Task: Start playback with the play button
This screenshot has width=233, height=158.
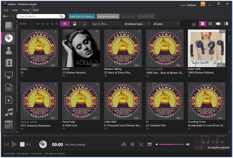Action: [x=14, y=144]
